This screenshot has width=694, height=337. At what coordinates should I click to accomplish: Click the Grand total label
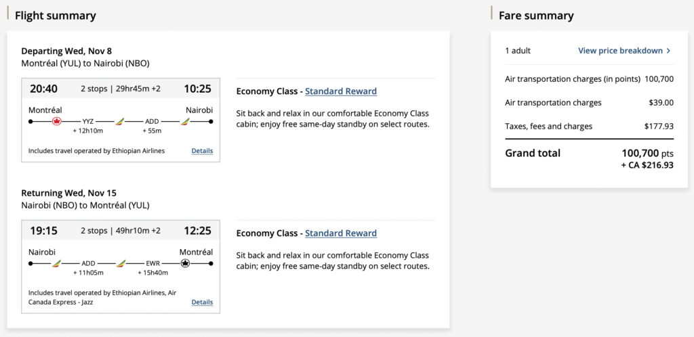coord(533,153)
